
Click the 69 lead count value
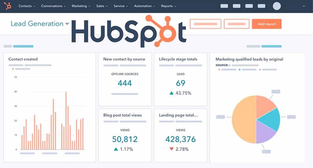point(181,83)
